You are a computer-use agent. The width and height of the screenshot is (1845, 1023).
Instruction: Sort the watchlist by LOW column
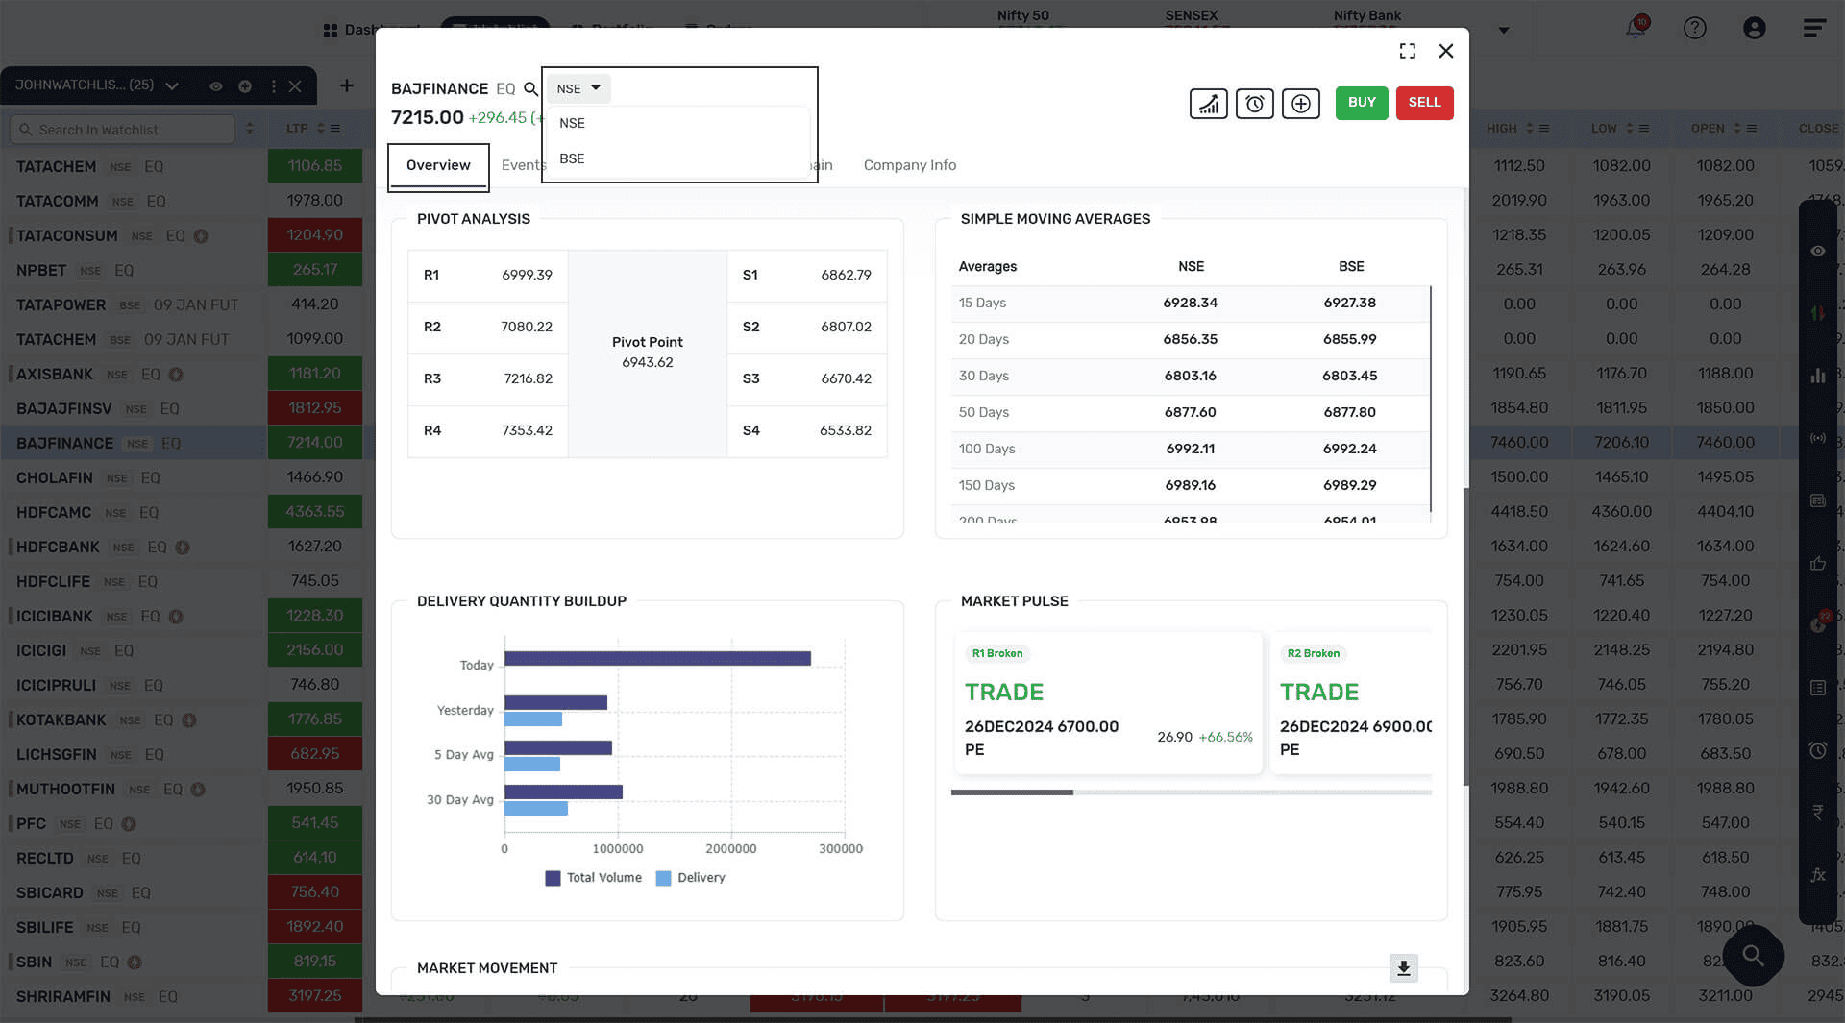(x=1629, y=129)
